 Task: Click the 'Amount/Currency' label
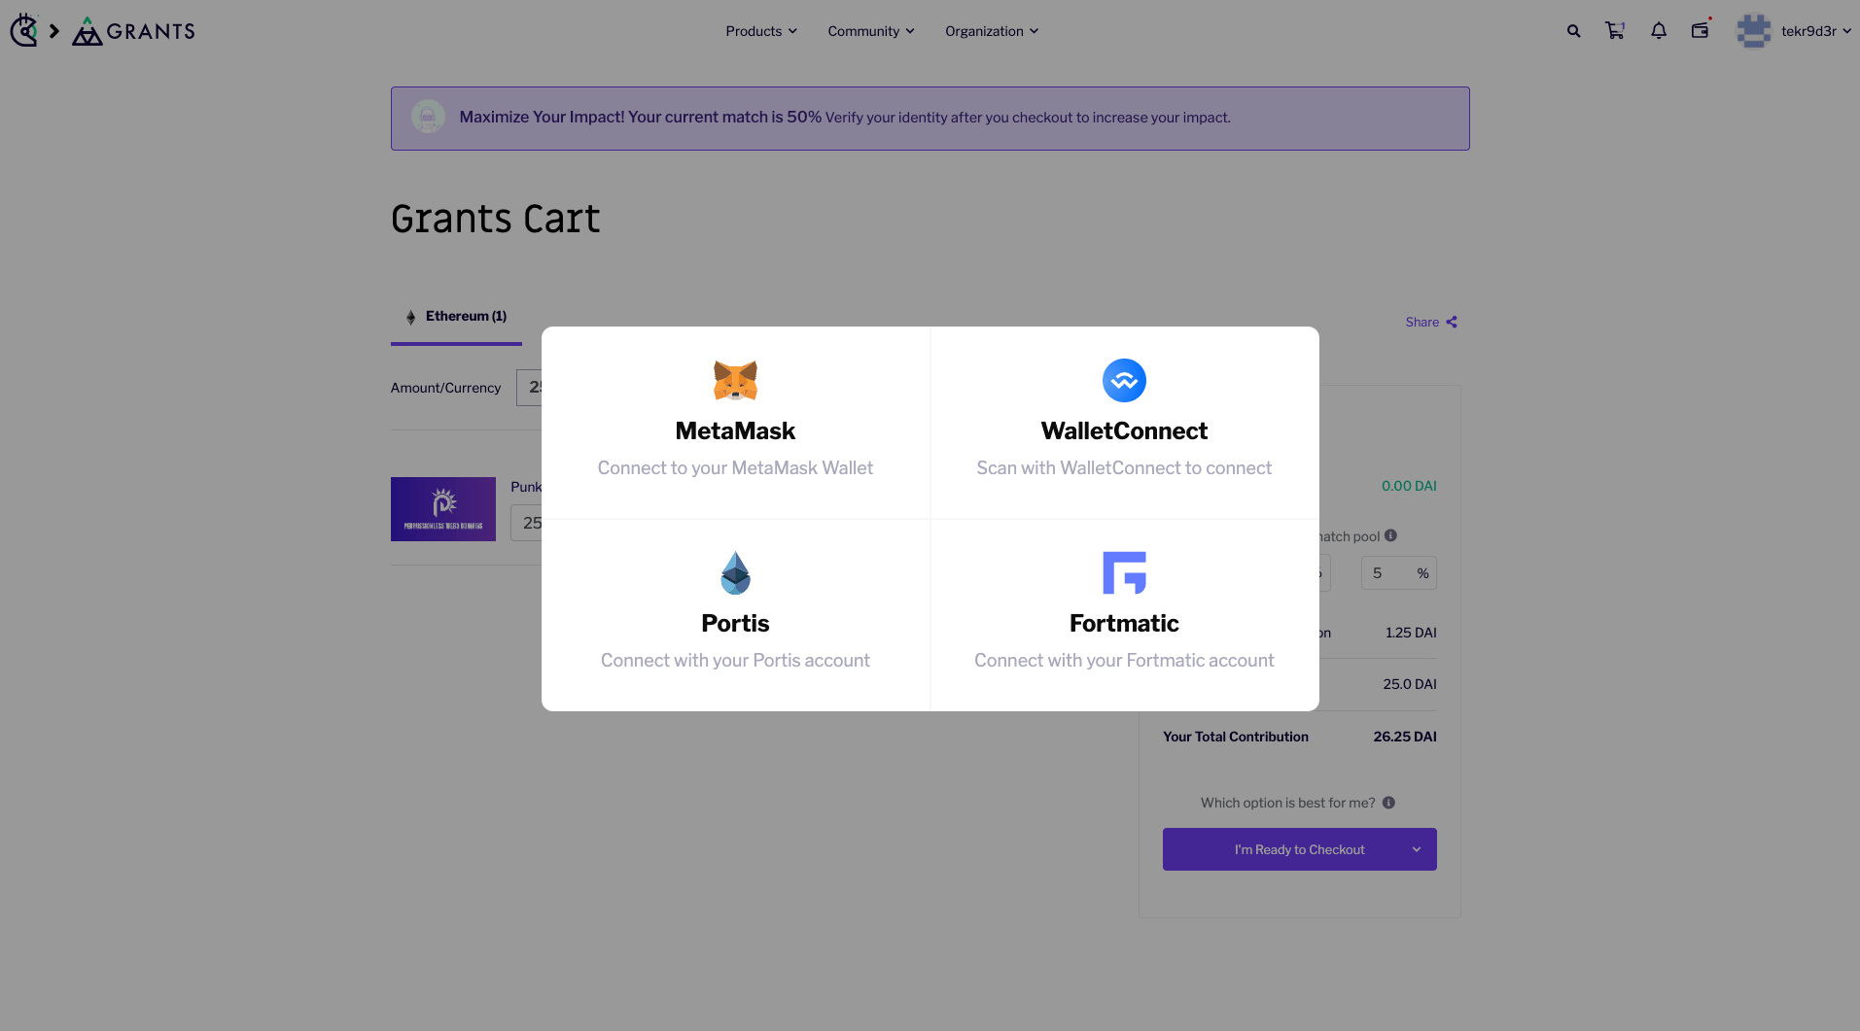click(x=445, y=388)
